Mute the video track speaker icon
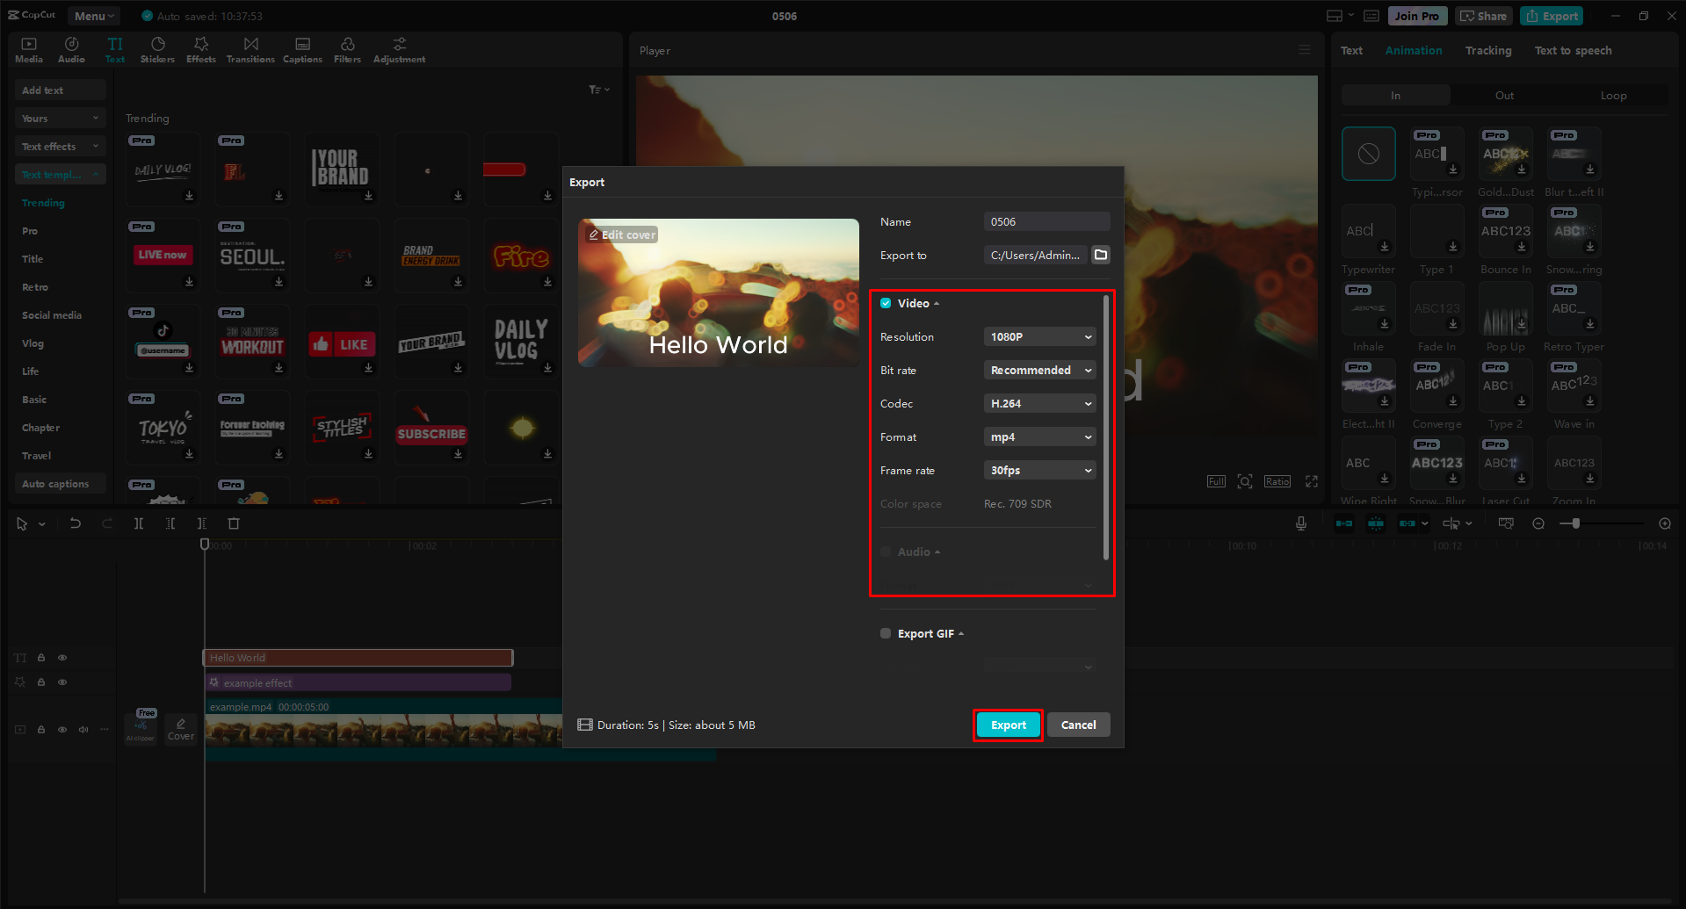 click(83, 729)
